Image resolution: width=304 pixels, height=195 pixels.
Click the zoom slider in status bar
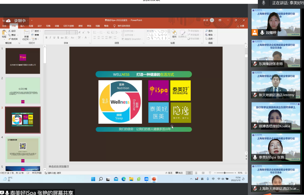point(225,173)
